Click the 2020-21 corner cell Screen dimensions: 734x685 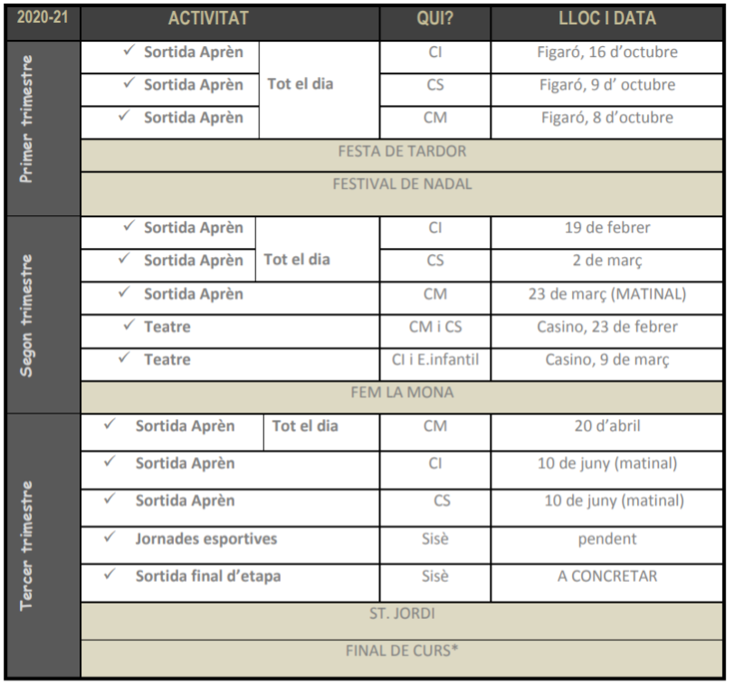click(x=42, y=19)
